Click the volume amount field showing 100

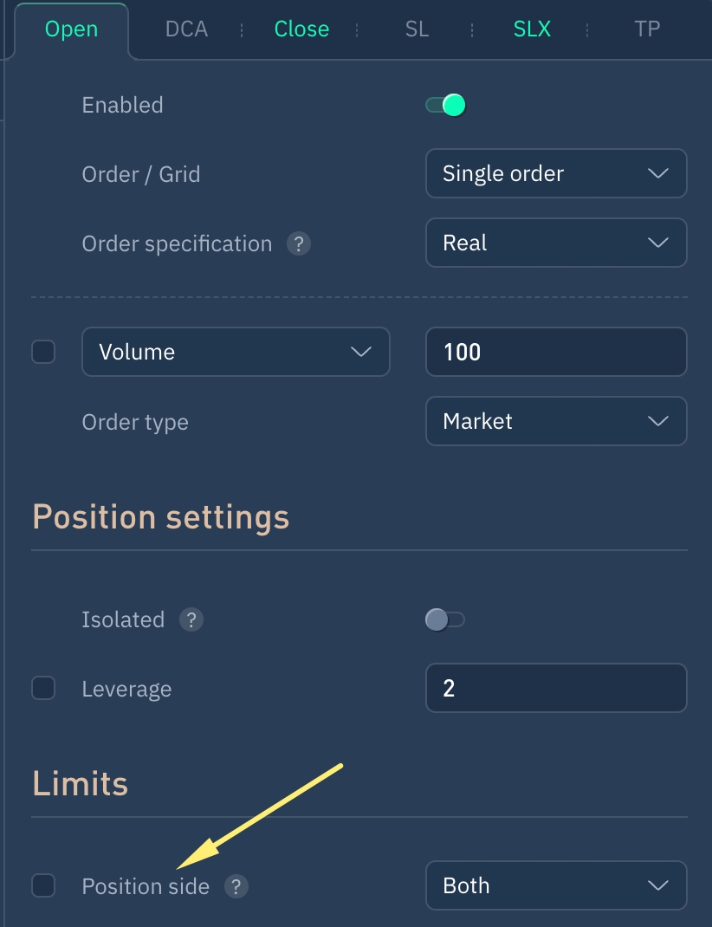point(556,352)
